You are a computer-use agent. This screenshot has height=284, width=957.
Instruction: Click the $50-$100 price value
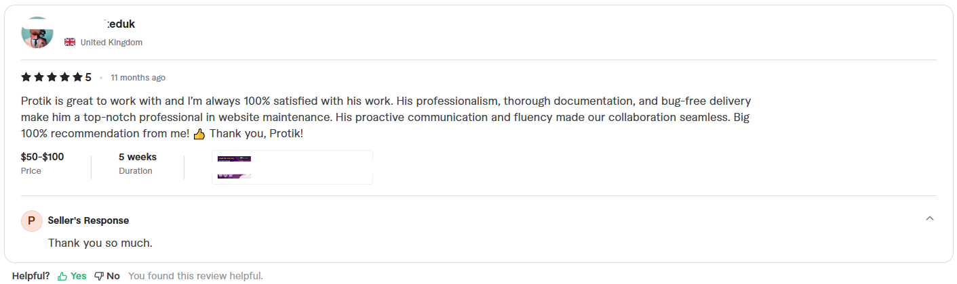point(42,157)
